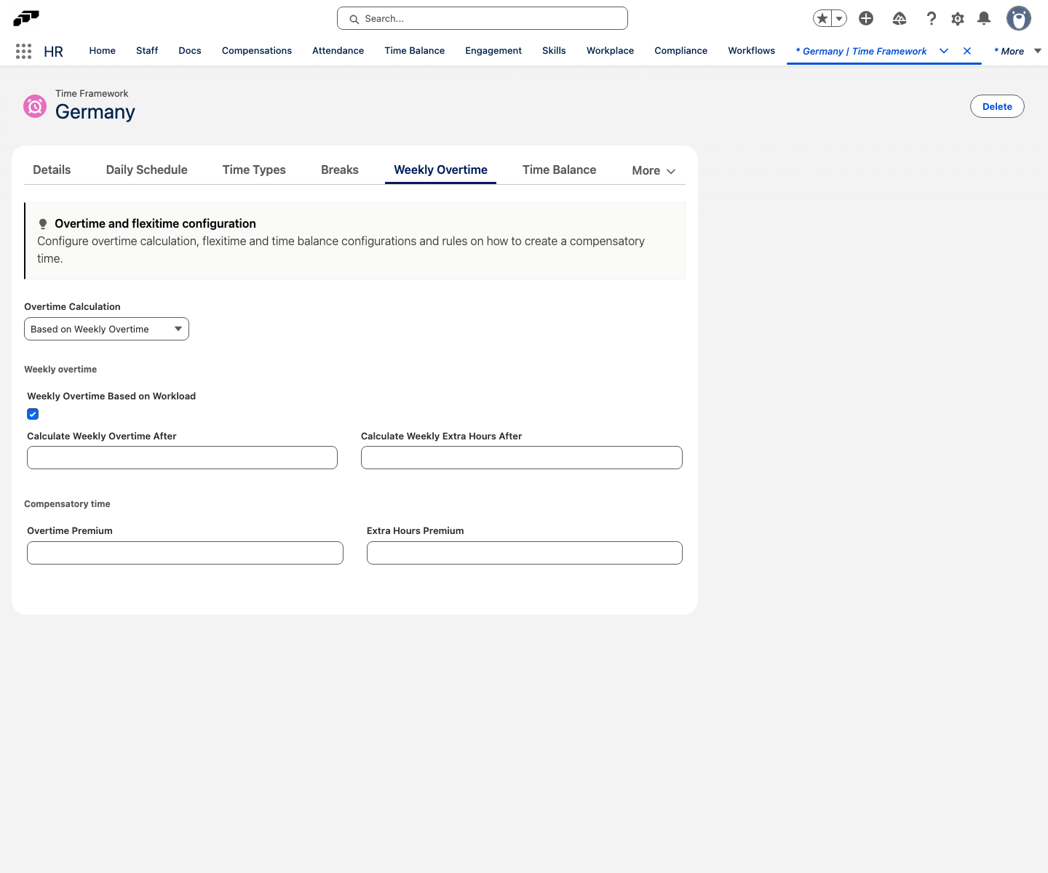Open the help question mark icon
This screenshot has width=1048, height=873.
tap(931, 18)
